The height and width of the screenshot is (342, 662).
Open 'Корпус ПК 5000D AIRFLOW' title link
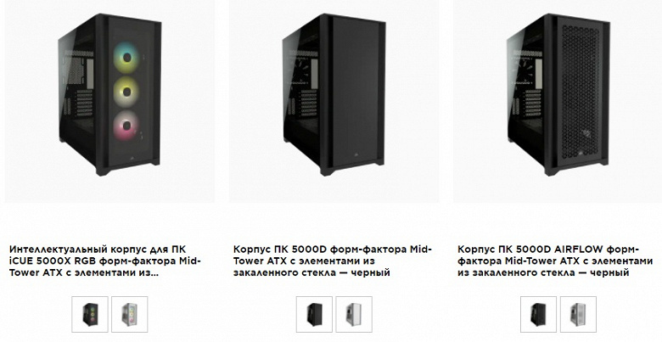tap(555, 261)
